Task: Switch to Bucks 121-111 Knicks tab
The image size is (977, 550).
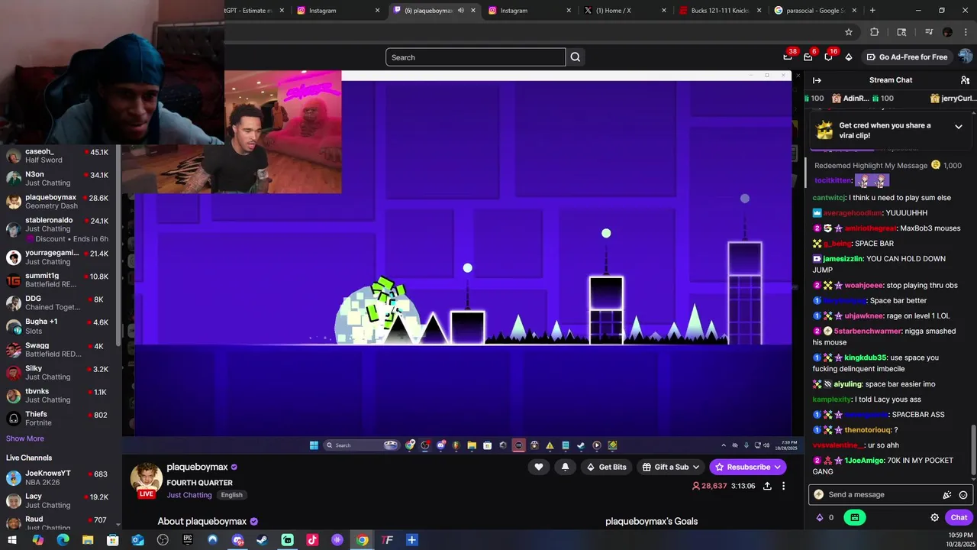Action: (x=720, y=11)
